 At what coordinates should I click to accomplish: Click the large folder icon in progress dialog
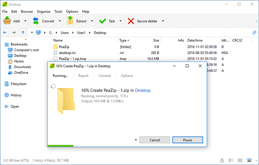[66, 101]
